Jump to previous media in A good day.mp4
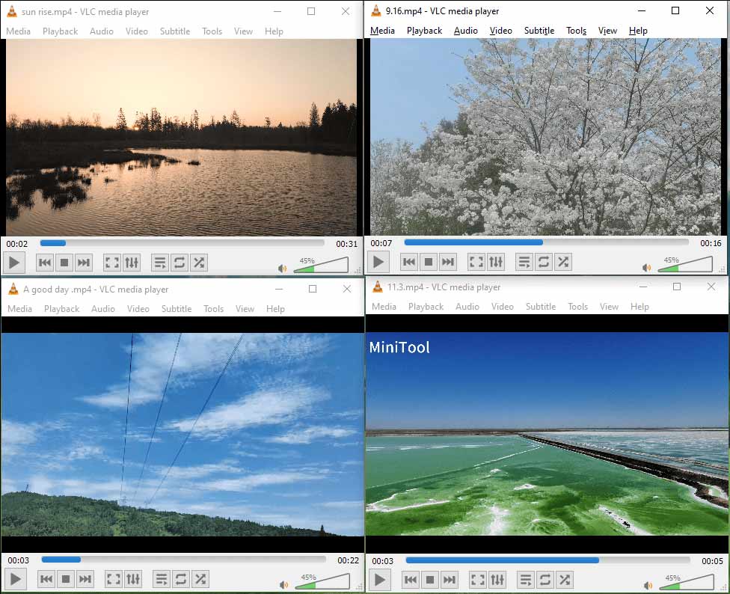Image resolution: width=730 pixels, height=594 pixels. [46, 578]
